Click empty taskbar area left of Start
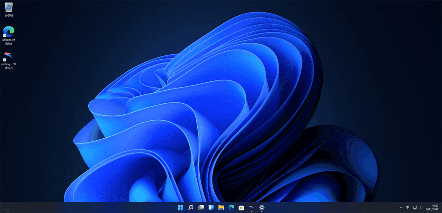Viewport: 442px width, 213px height. [85, 207]
